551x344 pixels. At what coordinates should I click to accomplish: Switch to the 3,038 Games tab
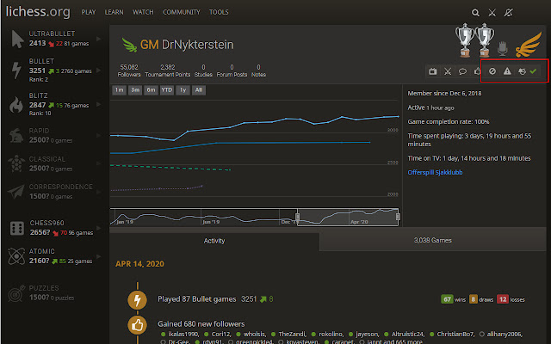point(432,241)
